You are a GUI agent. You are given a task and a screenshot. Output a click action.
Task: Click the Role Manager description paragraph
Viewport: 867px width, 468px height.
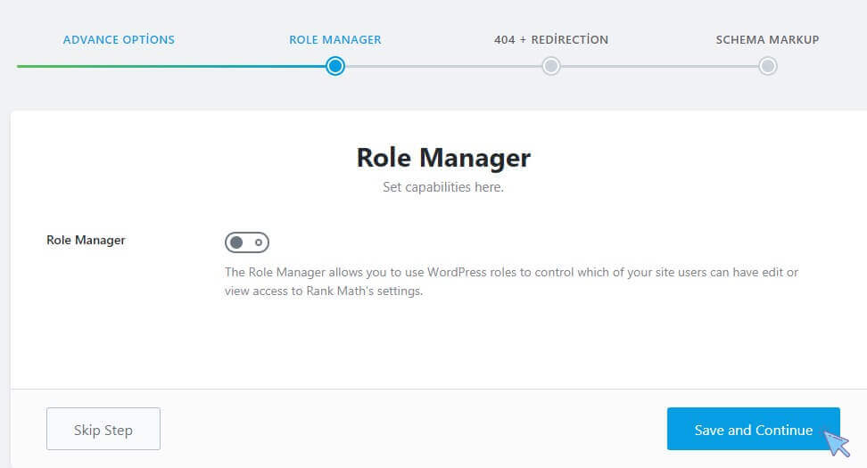point(511,281)
